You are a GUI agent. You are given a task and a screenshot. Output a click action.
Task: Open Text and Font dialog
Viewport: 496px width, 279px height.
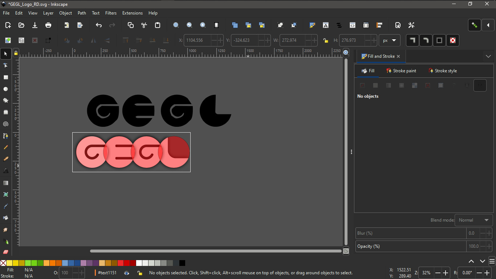coord(326,25)
